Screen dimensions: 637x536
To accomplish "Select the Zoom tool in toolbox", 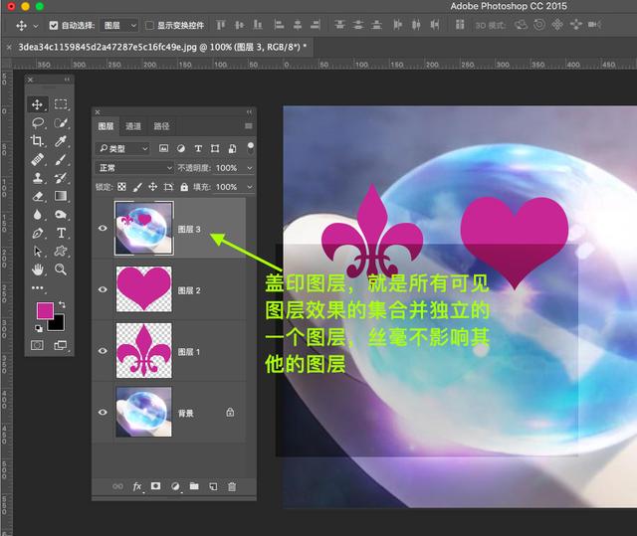I will (x=61, y=269).
